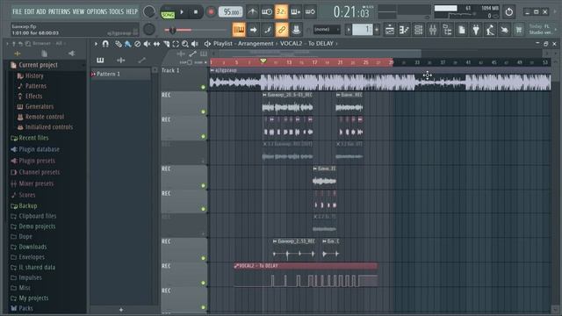562x316 pixels.
Task: Open the OPTIONS menu
Action: tap(97, 11)
